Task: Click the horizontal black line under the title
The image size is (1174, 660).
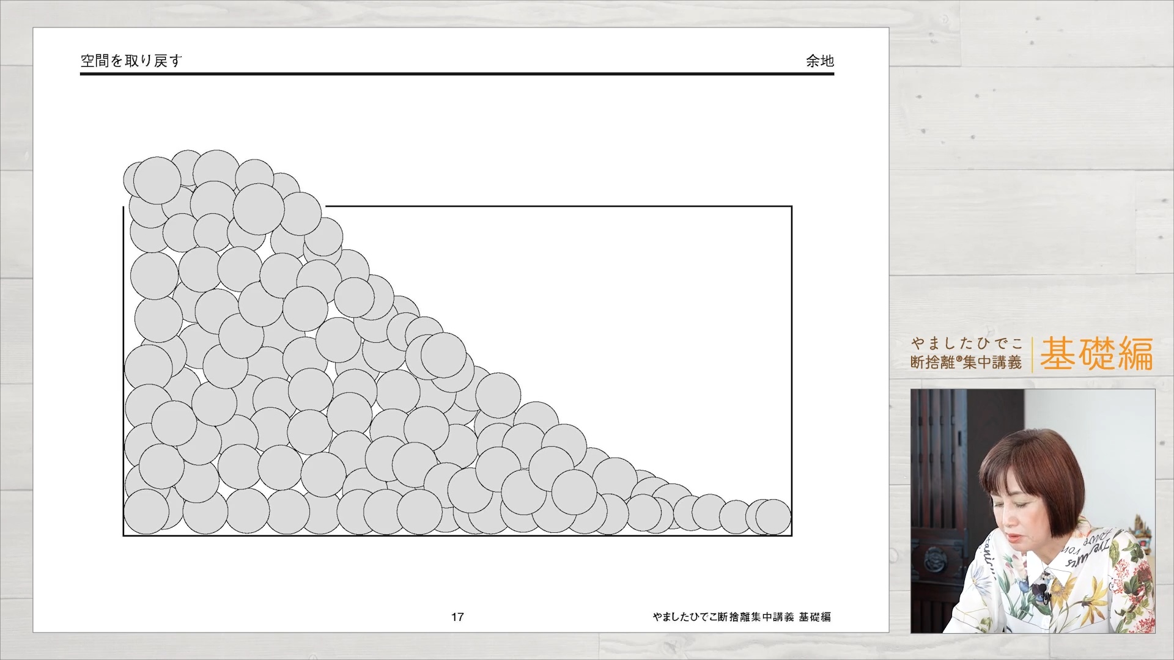Action: pyautogui.click(x=457, y=74)
